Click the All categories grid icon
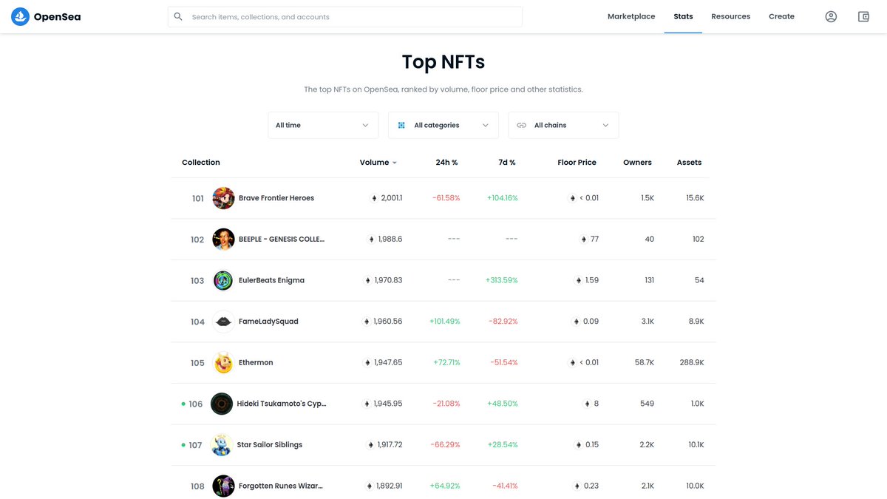This screenshot has width=887, height=499. 401,125
